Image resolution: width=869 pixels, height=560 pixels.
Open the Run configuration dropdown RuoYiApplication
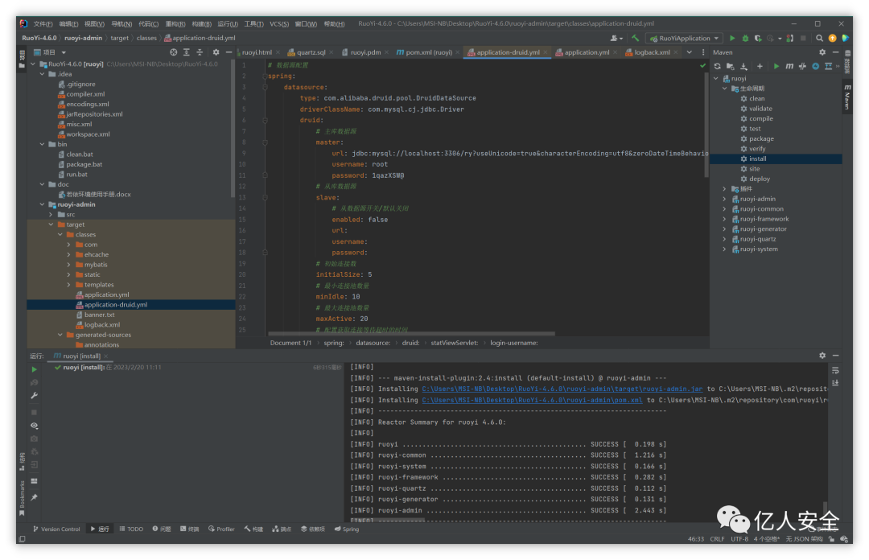pos(685,39)
